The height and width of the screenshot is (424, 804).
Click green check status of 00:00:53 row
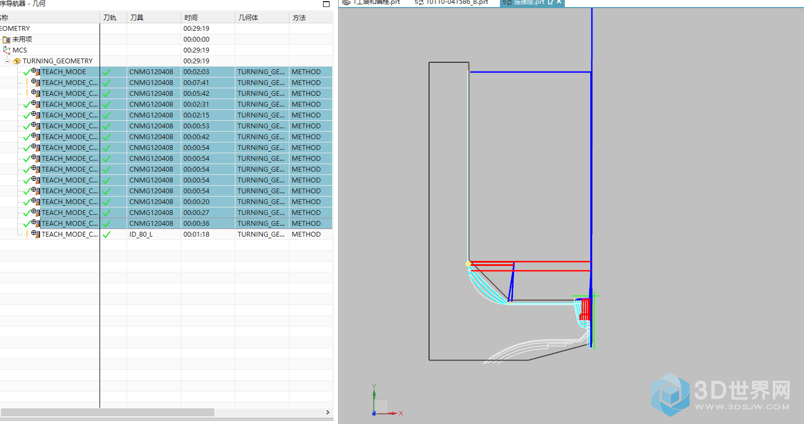tap(27, 126)
